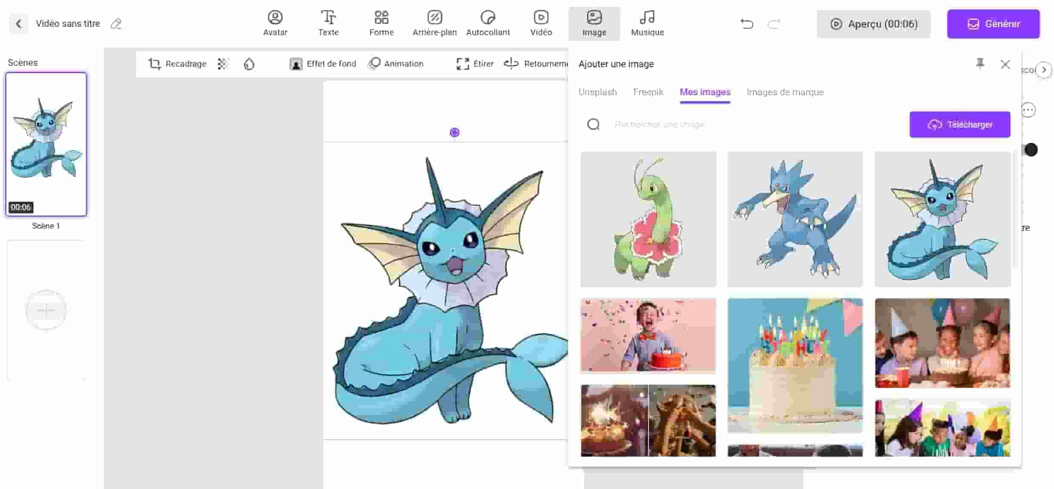
Task: Click the image search magnifier icon
Action: click(x=593, y=124)
